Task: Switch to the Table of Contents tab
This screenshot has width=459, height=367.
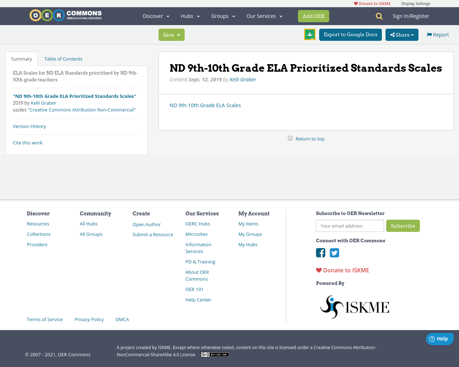Action: point(63,58)
